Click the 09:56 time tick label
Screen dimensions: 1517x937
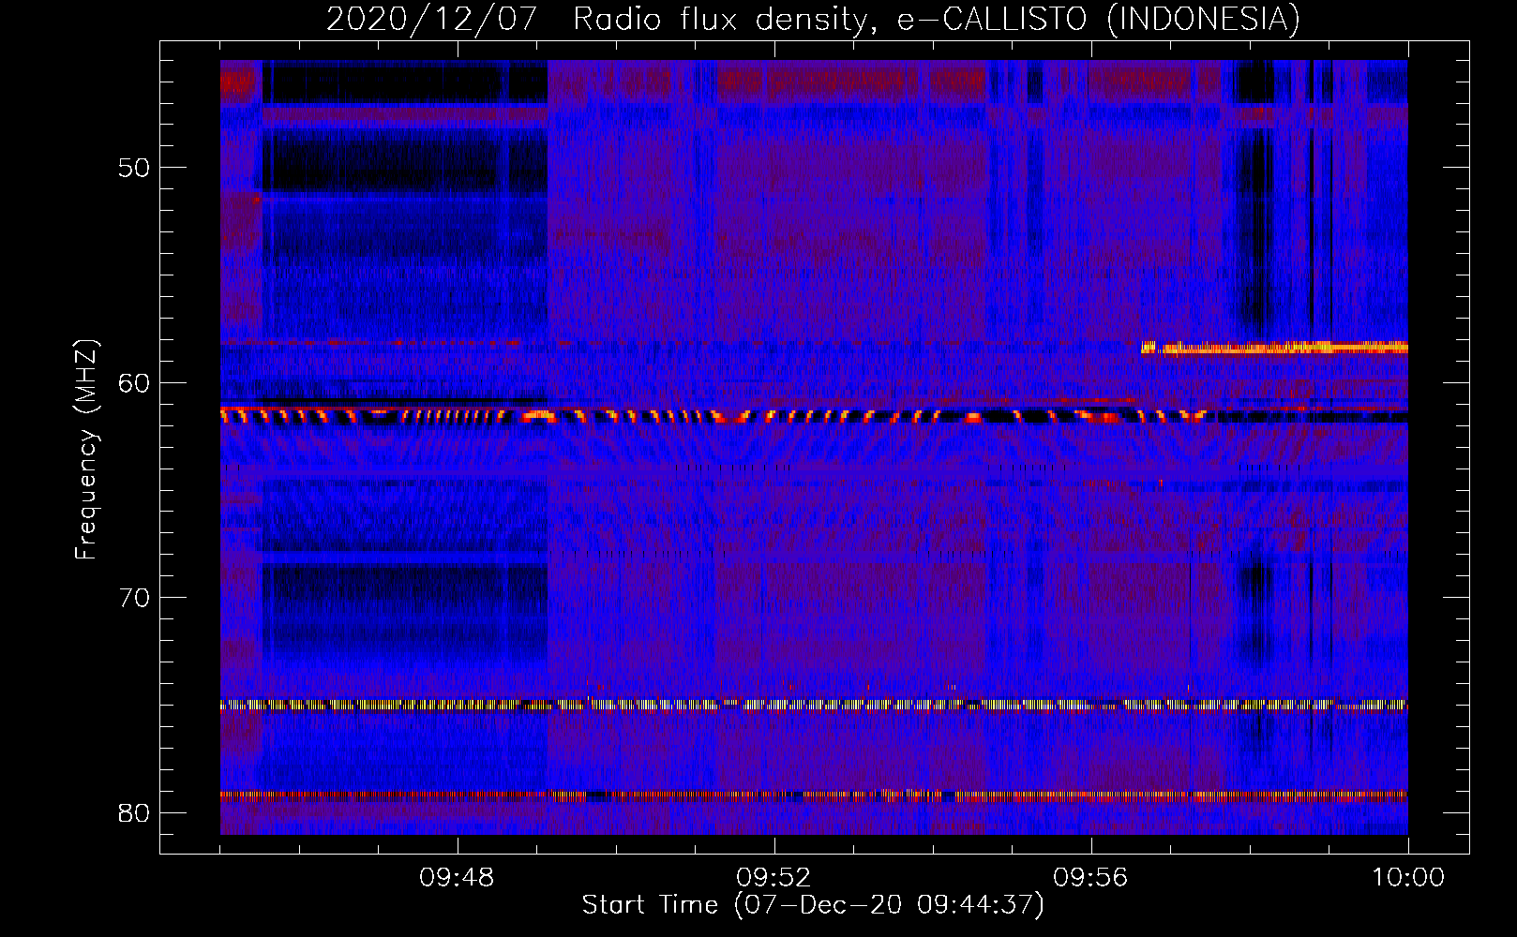(1090, 878)
